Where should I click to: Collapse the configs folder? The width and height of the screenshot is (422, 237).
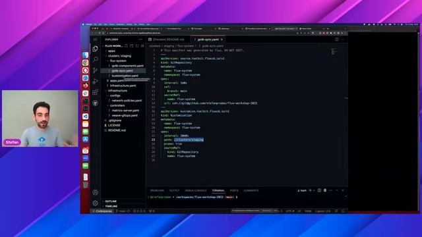pos(115,95)
